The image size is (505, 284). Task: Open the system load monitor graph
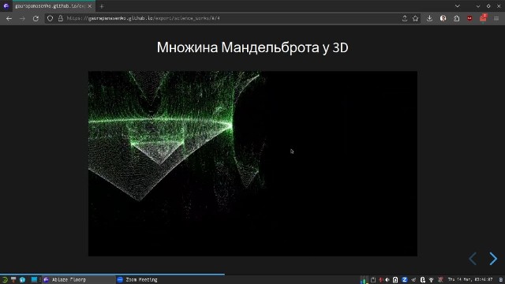coord(364,280)
